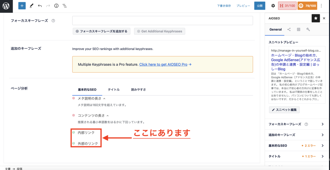The height and width of the screenshot is (170, 330).
Task: Close the AIOSEO sidebar panel
Action: tap(324, 18)
